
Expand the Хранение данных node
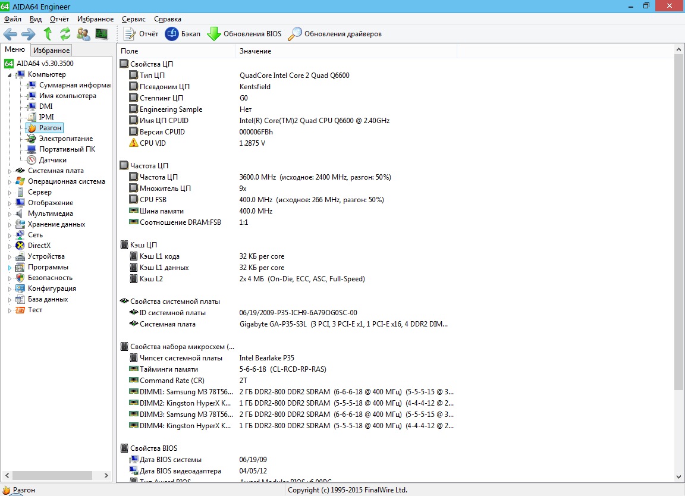coord(10,224)
